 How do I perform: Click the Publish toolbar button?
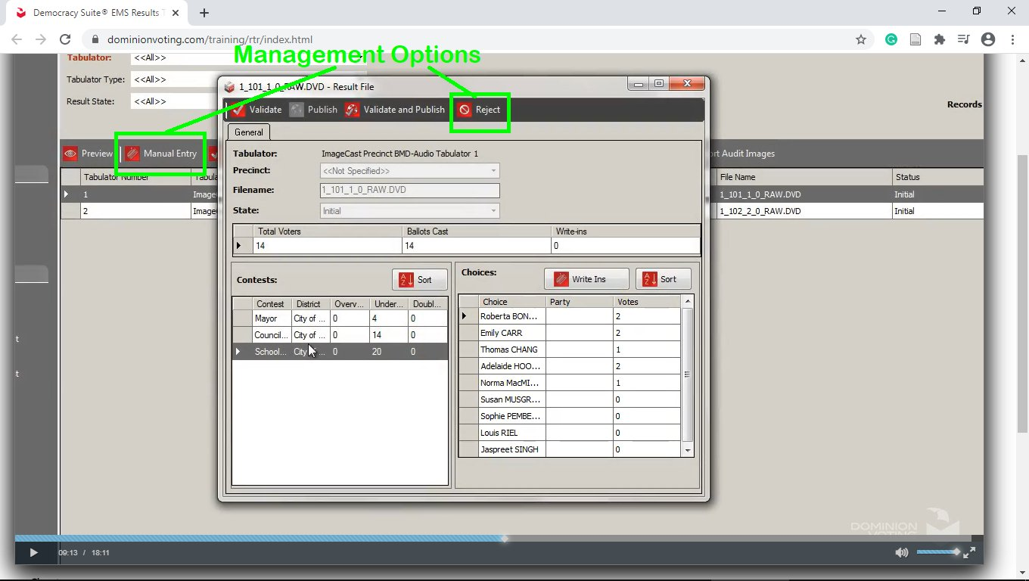pyautogui.click(x=314, y=110)
